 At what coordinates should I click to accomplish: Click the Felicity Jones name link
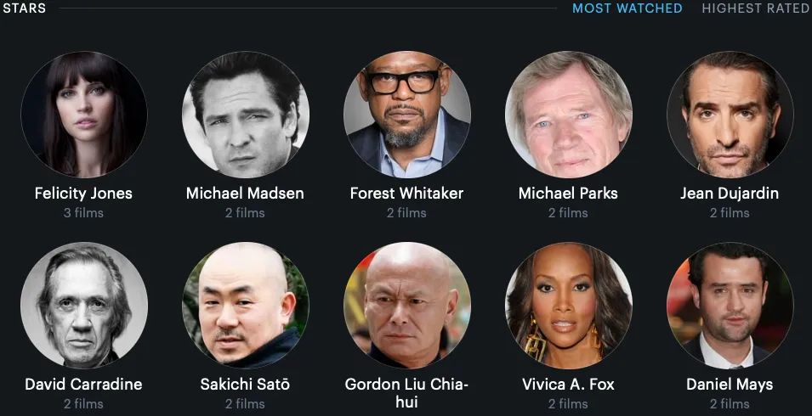[84, 194]
